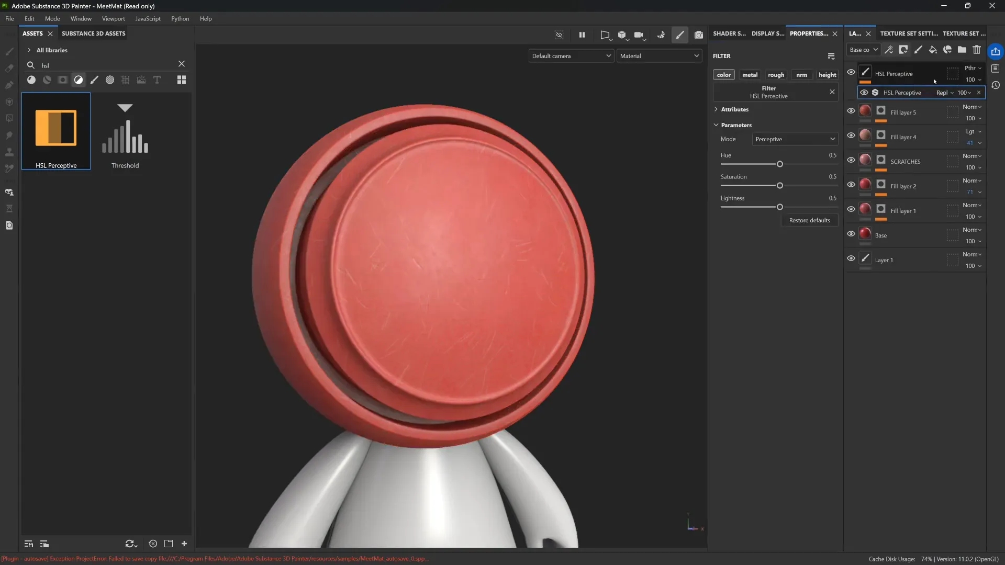The height and width of the screenshot is (565, 1005).
Task: Open the Material display mode dropdown
Action: [659, 56]
